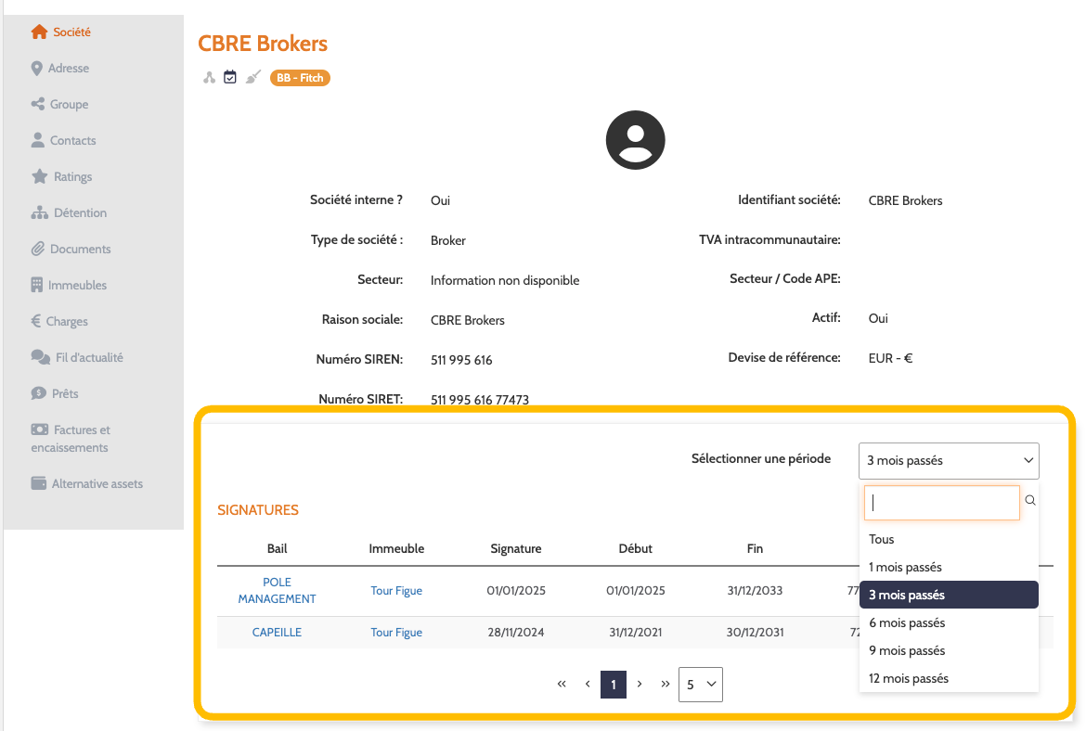Open the POLE MANAGEMENT lease link
1086x731 pixels.
click(x=277, y=591)
